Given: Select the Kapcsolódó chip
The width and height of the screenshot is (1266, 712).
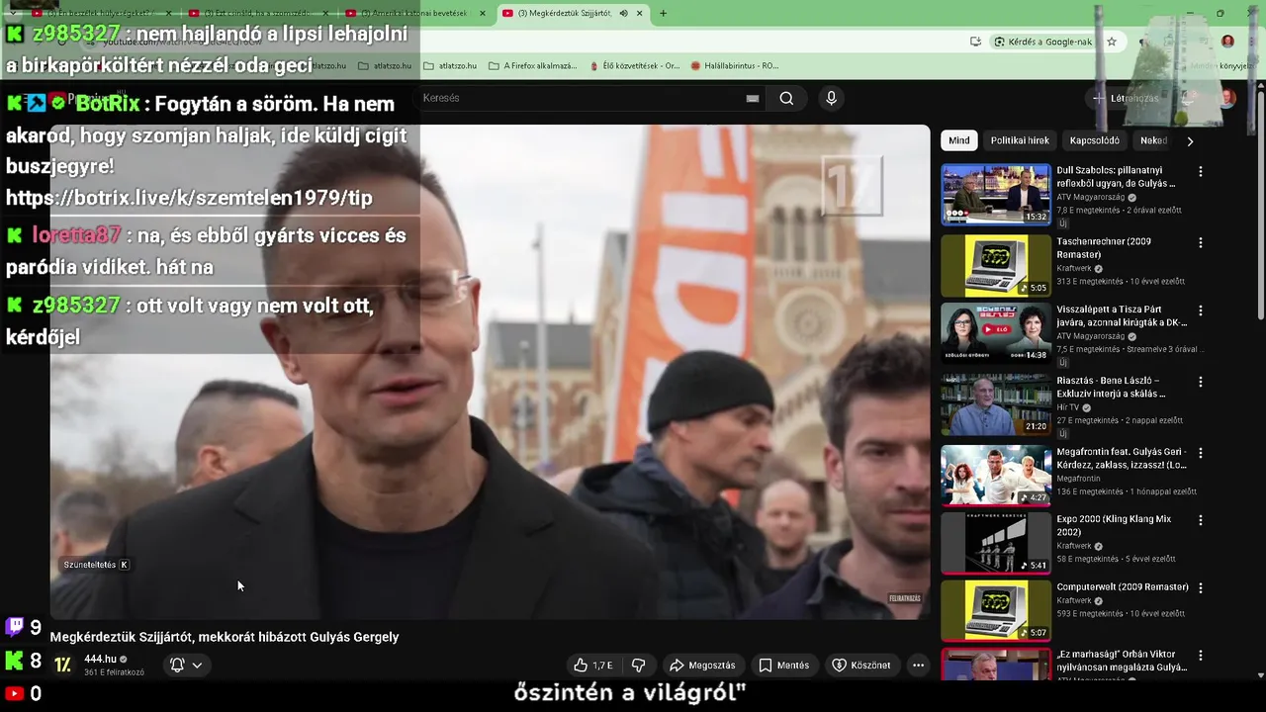Looking at the screenshot, I should pyautogui.click(x=1094, y=140).
